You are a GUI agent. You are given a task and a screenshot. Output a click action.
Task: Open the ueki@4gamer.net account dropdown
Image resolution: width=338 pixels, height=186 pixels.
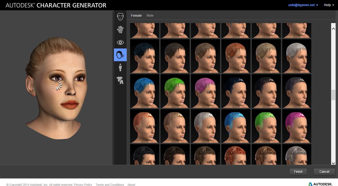(x=303, y=5)
